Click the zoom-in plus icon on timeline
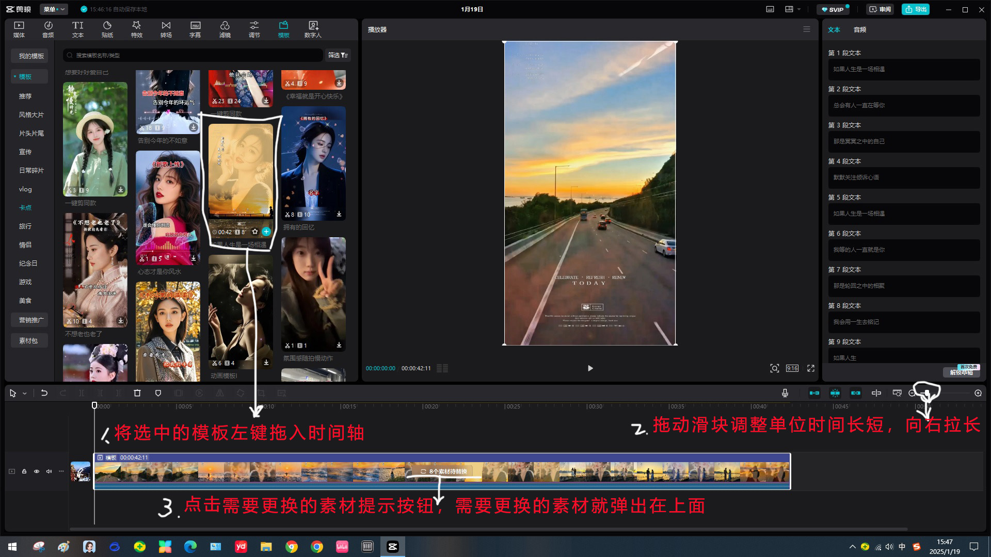The width and height of the screenshot is (991, 557). pyautogui.click(x=978, y=393)
